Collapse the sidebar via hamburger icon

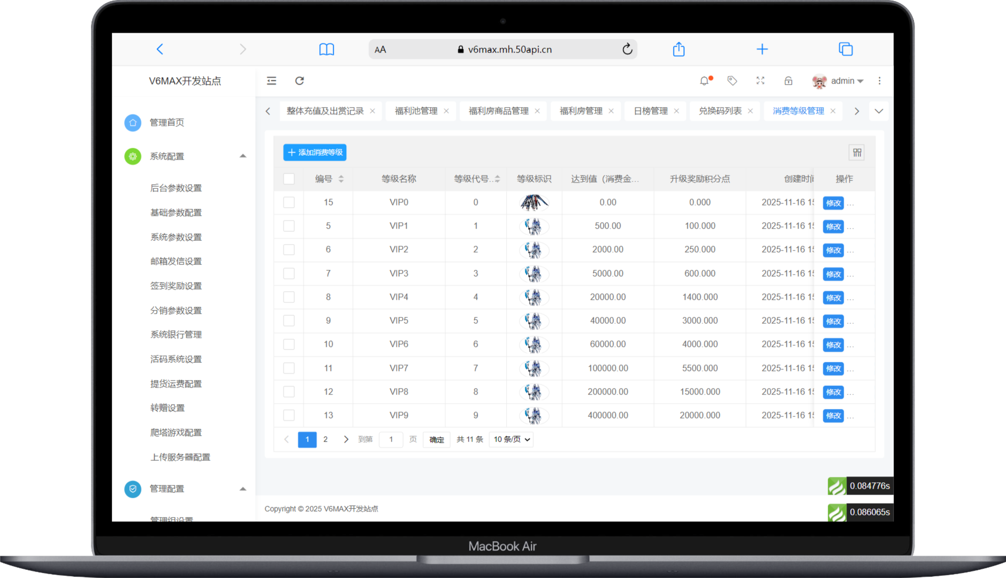272,81
